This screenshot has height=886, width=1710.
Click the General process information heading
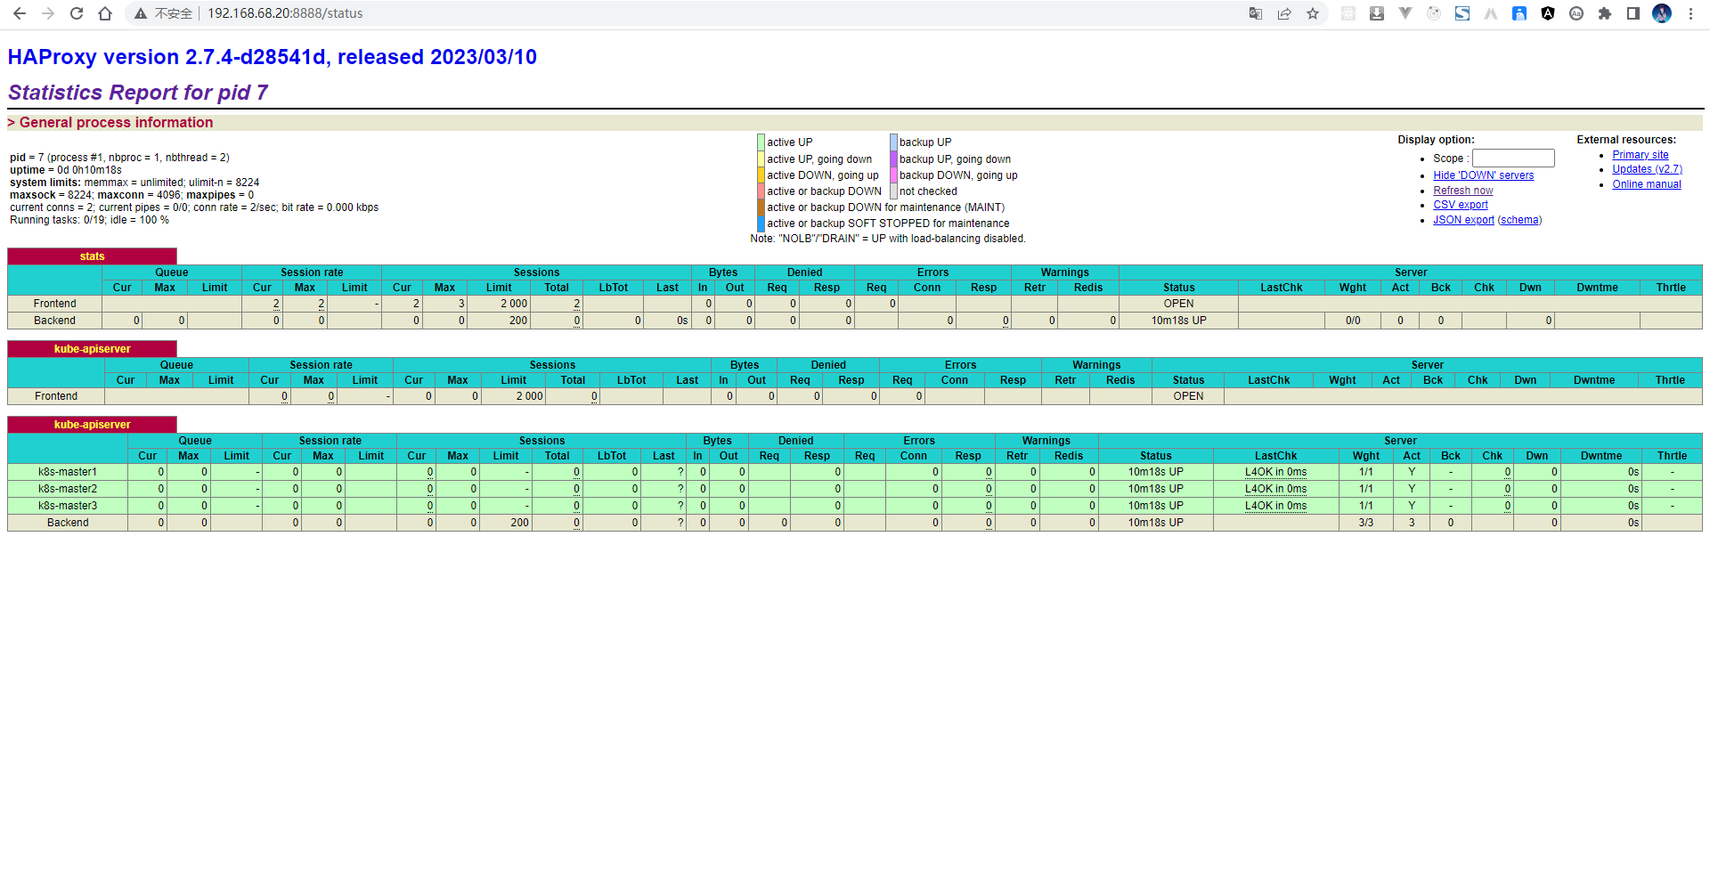[x=116, y=123]
